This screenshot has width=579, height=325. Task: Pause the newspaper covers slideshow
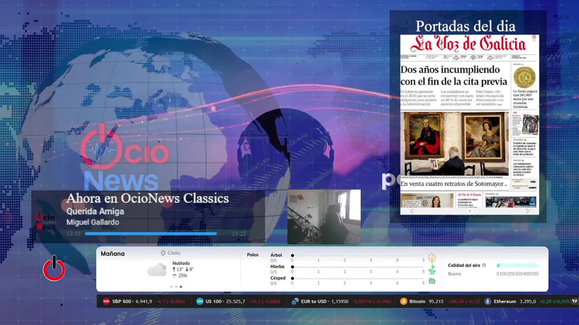(x=470, y=211)
